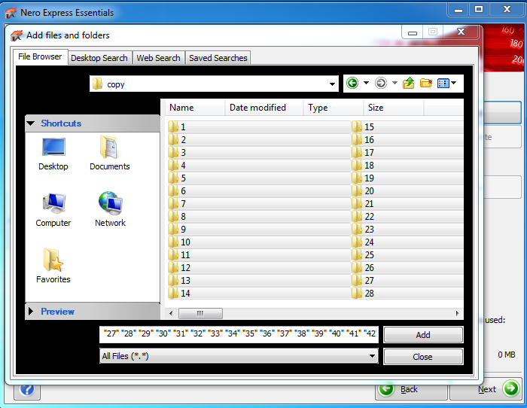Select folder named 9
Viewport: 527px width, 408px height.
coord(259,229)
